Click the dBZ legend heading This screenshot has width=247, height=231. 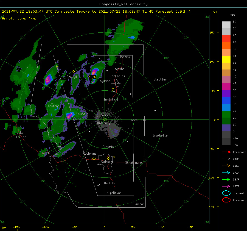233,15
